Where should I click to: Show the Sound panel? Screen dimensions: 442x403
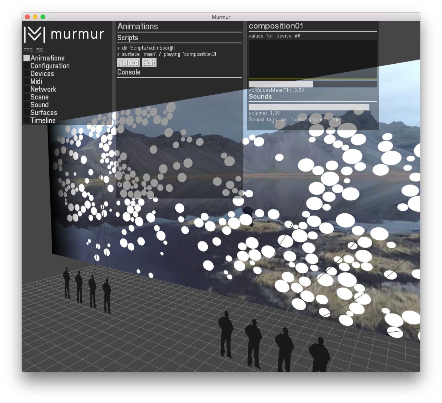click(27, 105)
